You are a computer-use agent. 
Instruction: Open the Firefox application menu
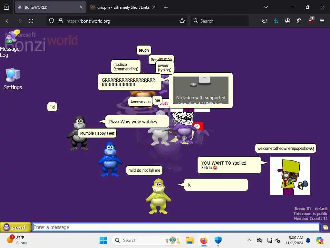(322, 21)
